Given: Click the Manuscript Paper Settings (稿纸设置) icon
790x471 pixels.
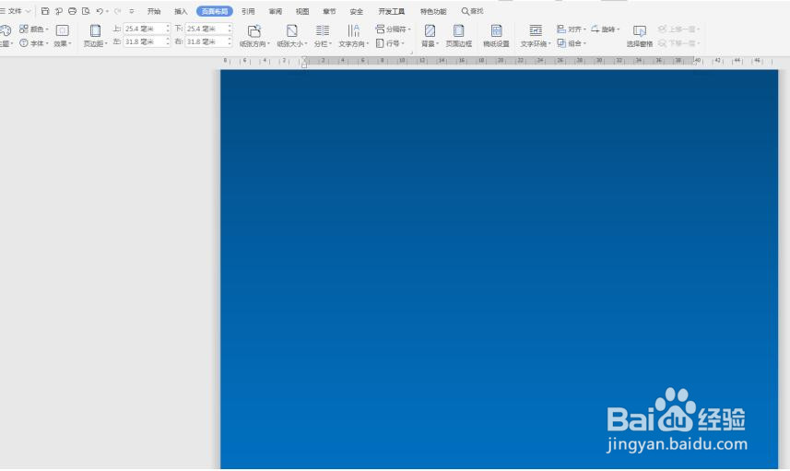Looking at the screenshot, I should click(x=496, y=30).
